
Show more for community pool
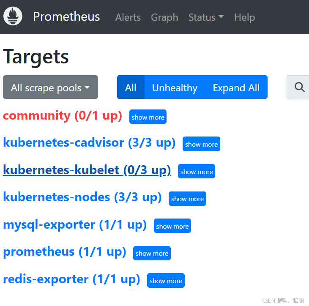(x=148, y=117)
